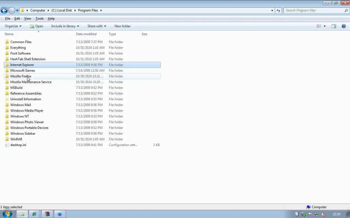Viewport: 350px width, 218px height.
Task: Select the Mozilla Firefox folder icon
Action: (7, 76)
